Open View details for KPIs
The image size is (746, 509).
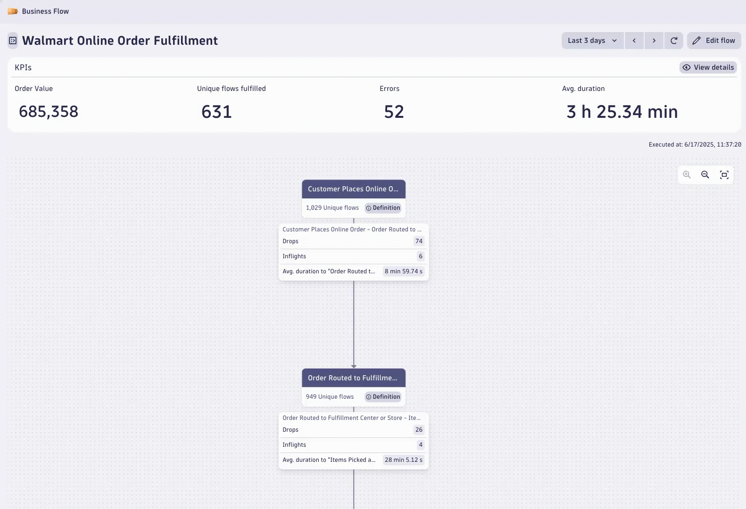pyautogui.click(x=708, y=67)
